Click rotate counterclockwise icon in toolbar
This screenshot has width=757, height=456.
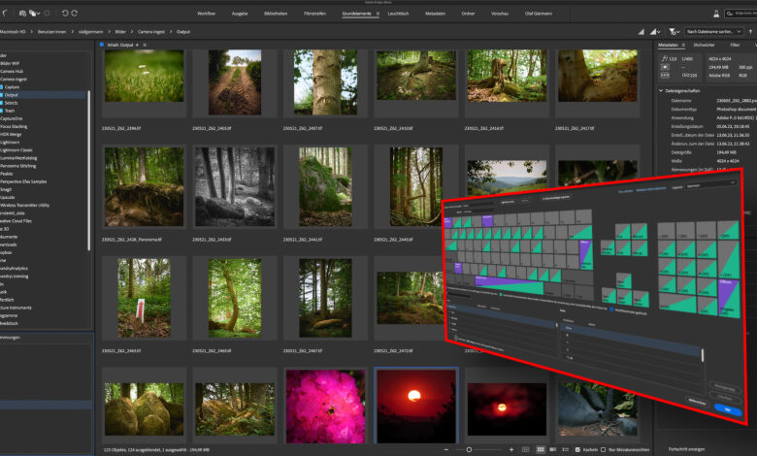point(65,14)
